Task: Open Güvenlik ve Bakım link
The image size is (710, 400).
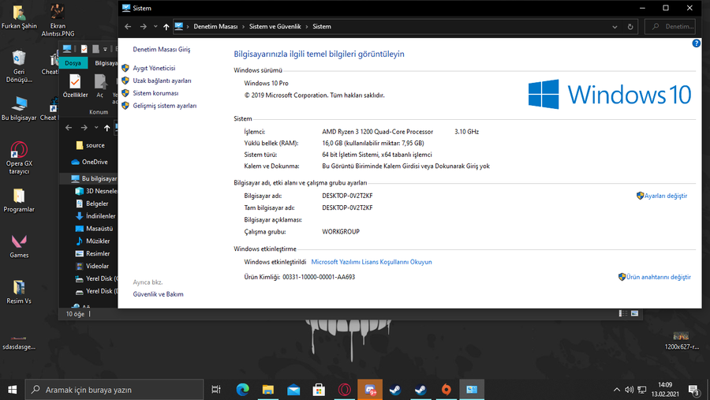Action: pos(158,294)
